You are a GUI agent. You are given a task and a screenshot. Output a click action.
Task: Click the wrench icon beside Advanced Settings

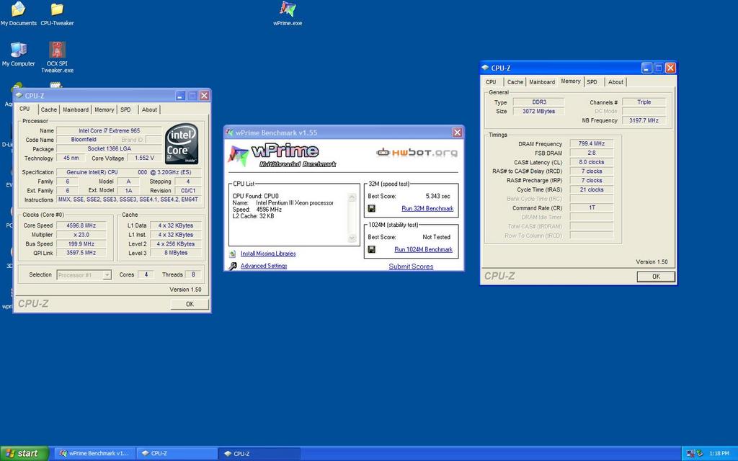[x=233, y=267]
